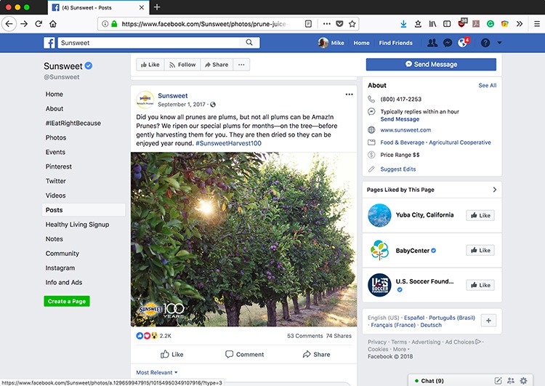Open a new browser tab with plus
Screen dimensions: 545x386
pyautogui.click(x=157, y=7)
